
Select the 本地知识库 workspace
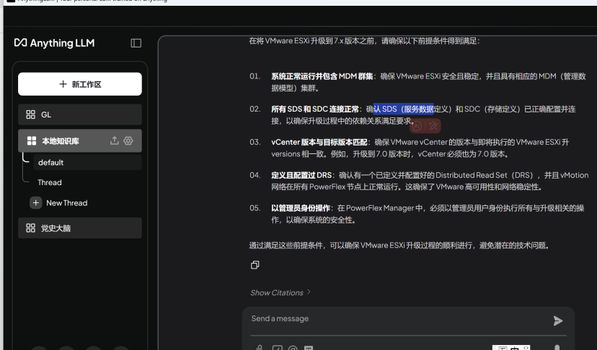coord(80,140)
